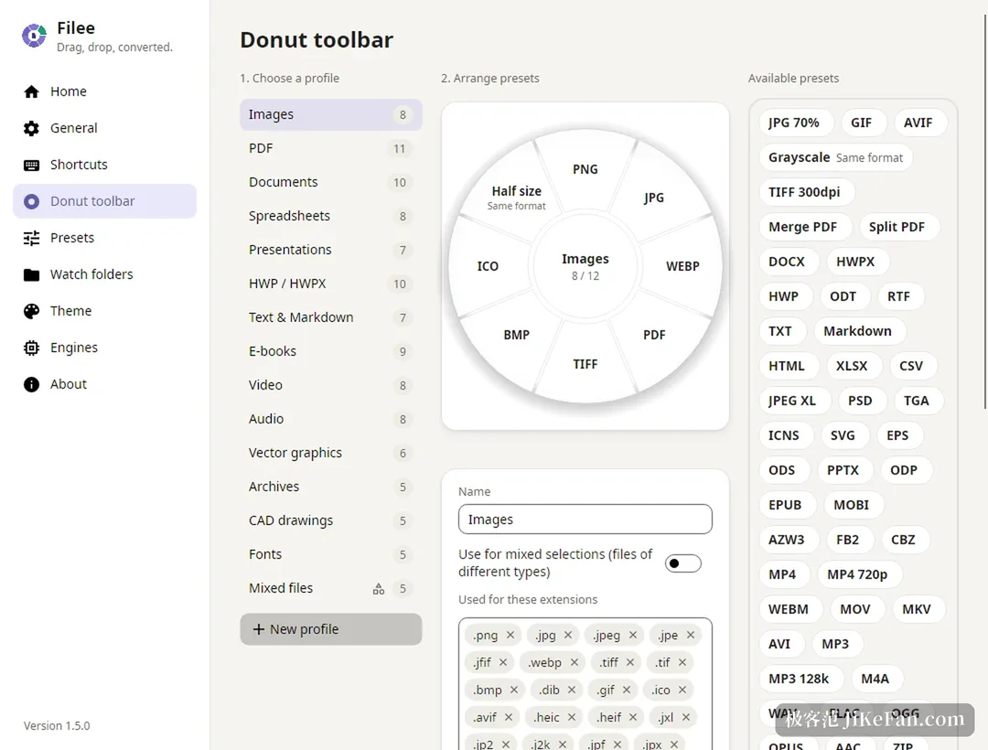Remove the .heic extension chip
988x750 pixels.
(x=572, y=717)
